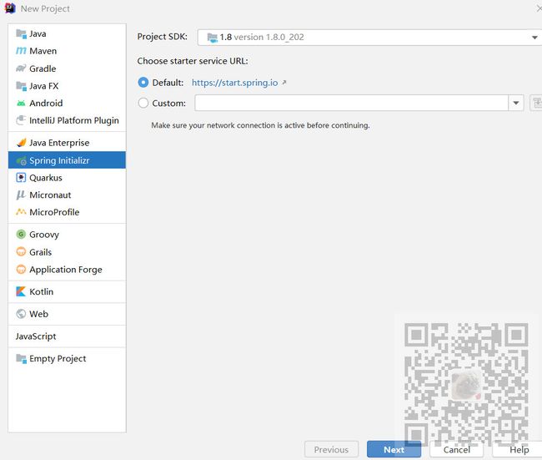The height and width of the screenshot is (460, 542).
Task: Select Gradle project type
Action: (67, 68)
